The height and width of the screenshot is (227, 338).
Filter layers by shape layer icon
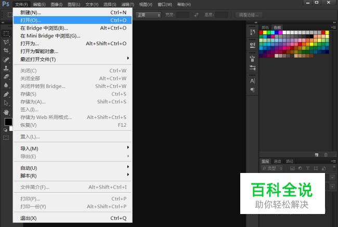pos(316,168)
